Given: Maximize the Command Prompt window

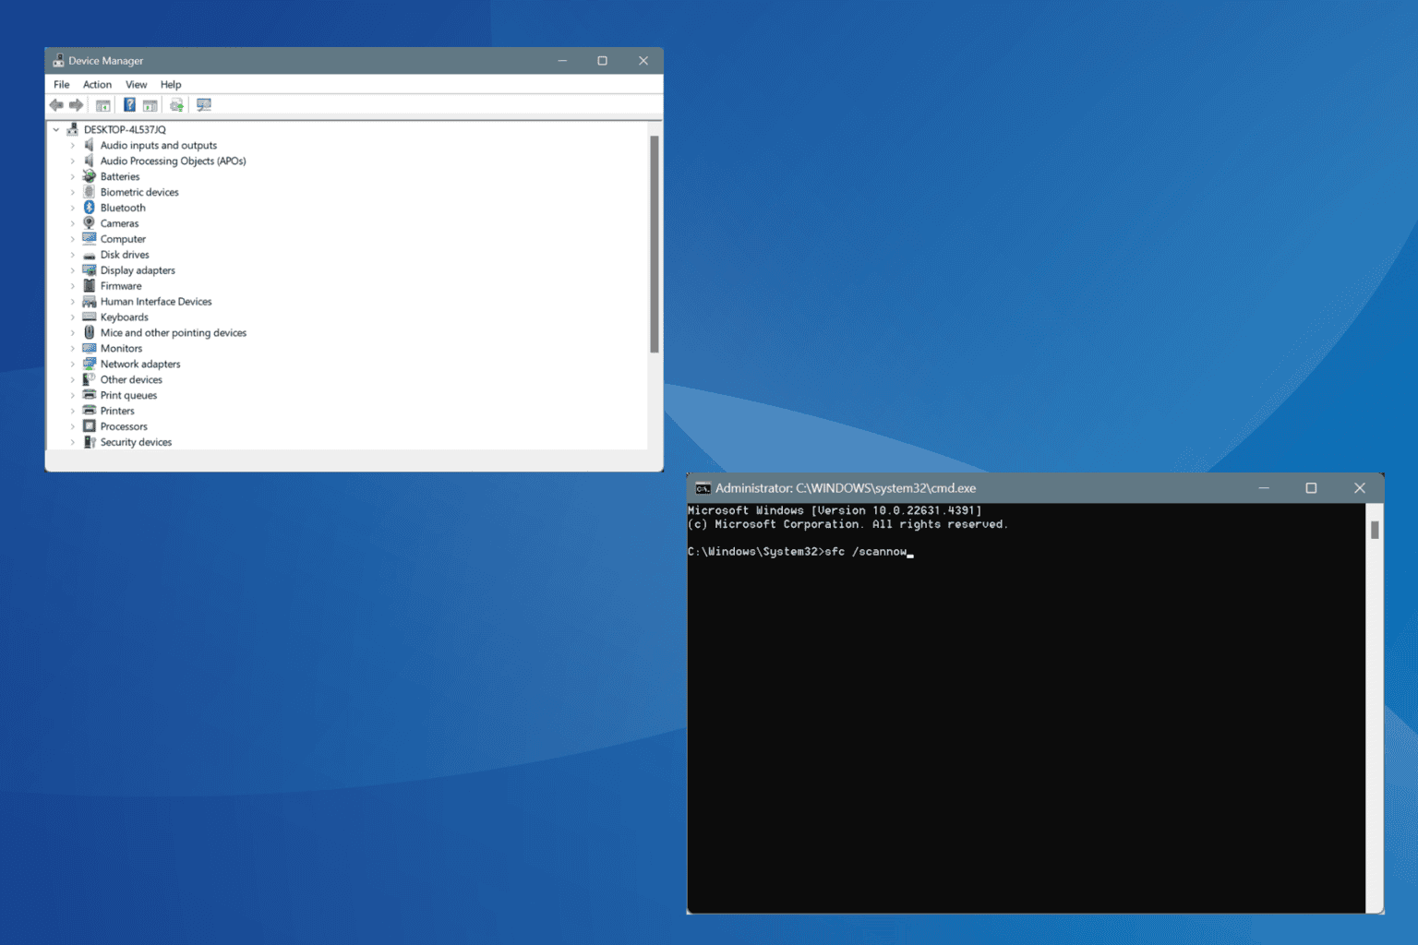Looking at the screenshot, I should coord(1311,488).
